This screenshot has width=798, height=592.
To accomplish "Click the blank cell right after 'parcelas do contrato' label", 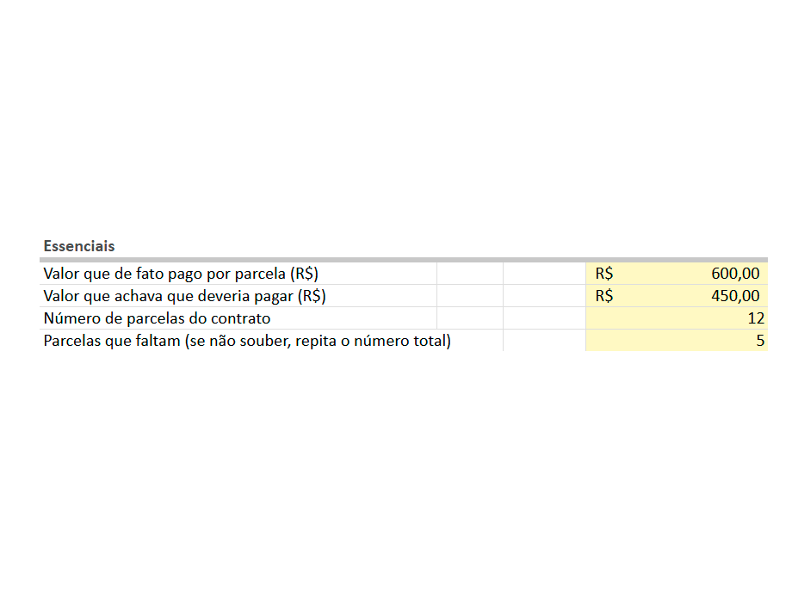I will point(469,319).
